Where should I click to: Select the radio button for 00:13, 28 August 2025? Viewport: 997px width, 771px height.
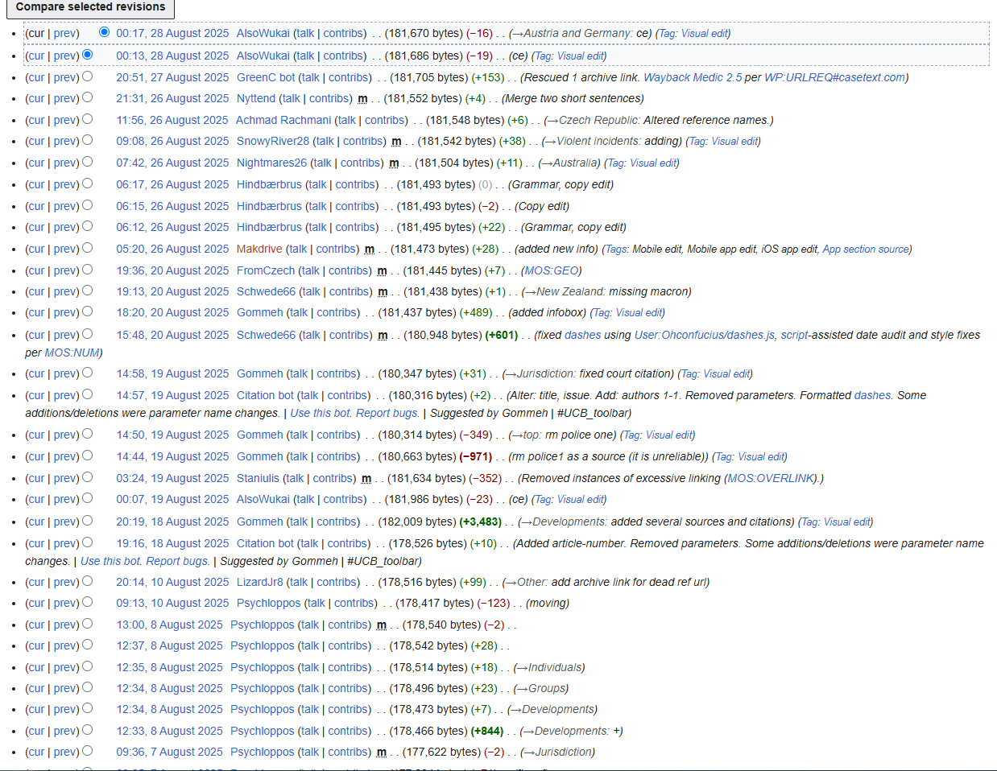click(x=87, y=55)
